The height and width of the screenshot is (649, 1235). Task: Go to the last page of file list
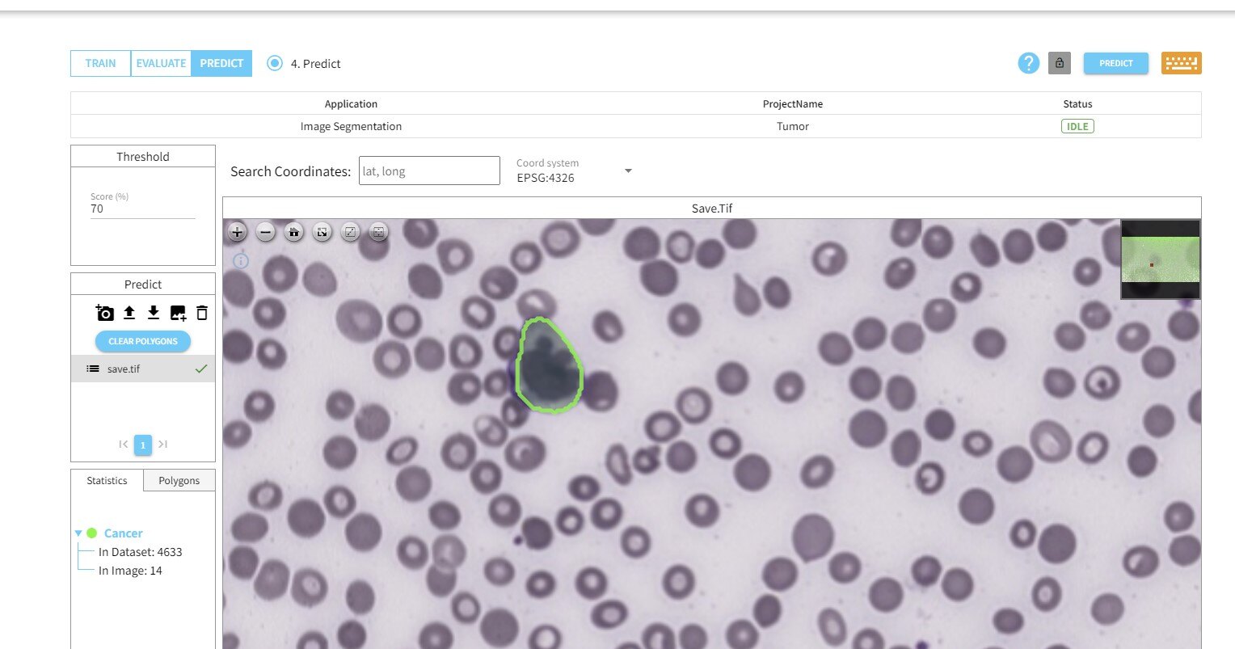click(162, 444)
